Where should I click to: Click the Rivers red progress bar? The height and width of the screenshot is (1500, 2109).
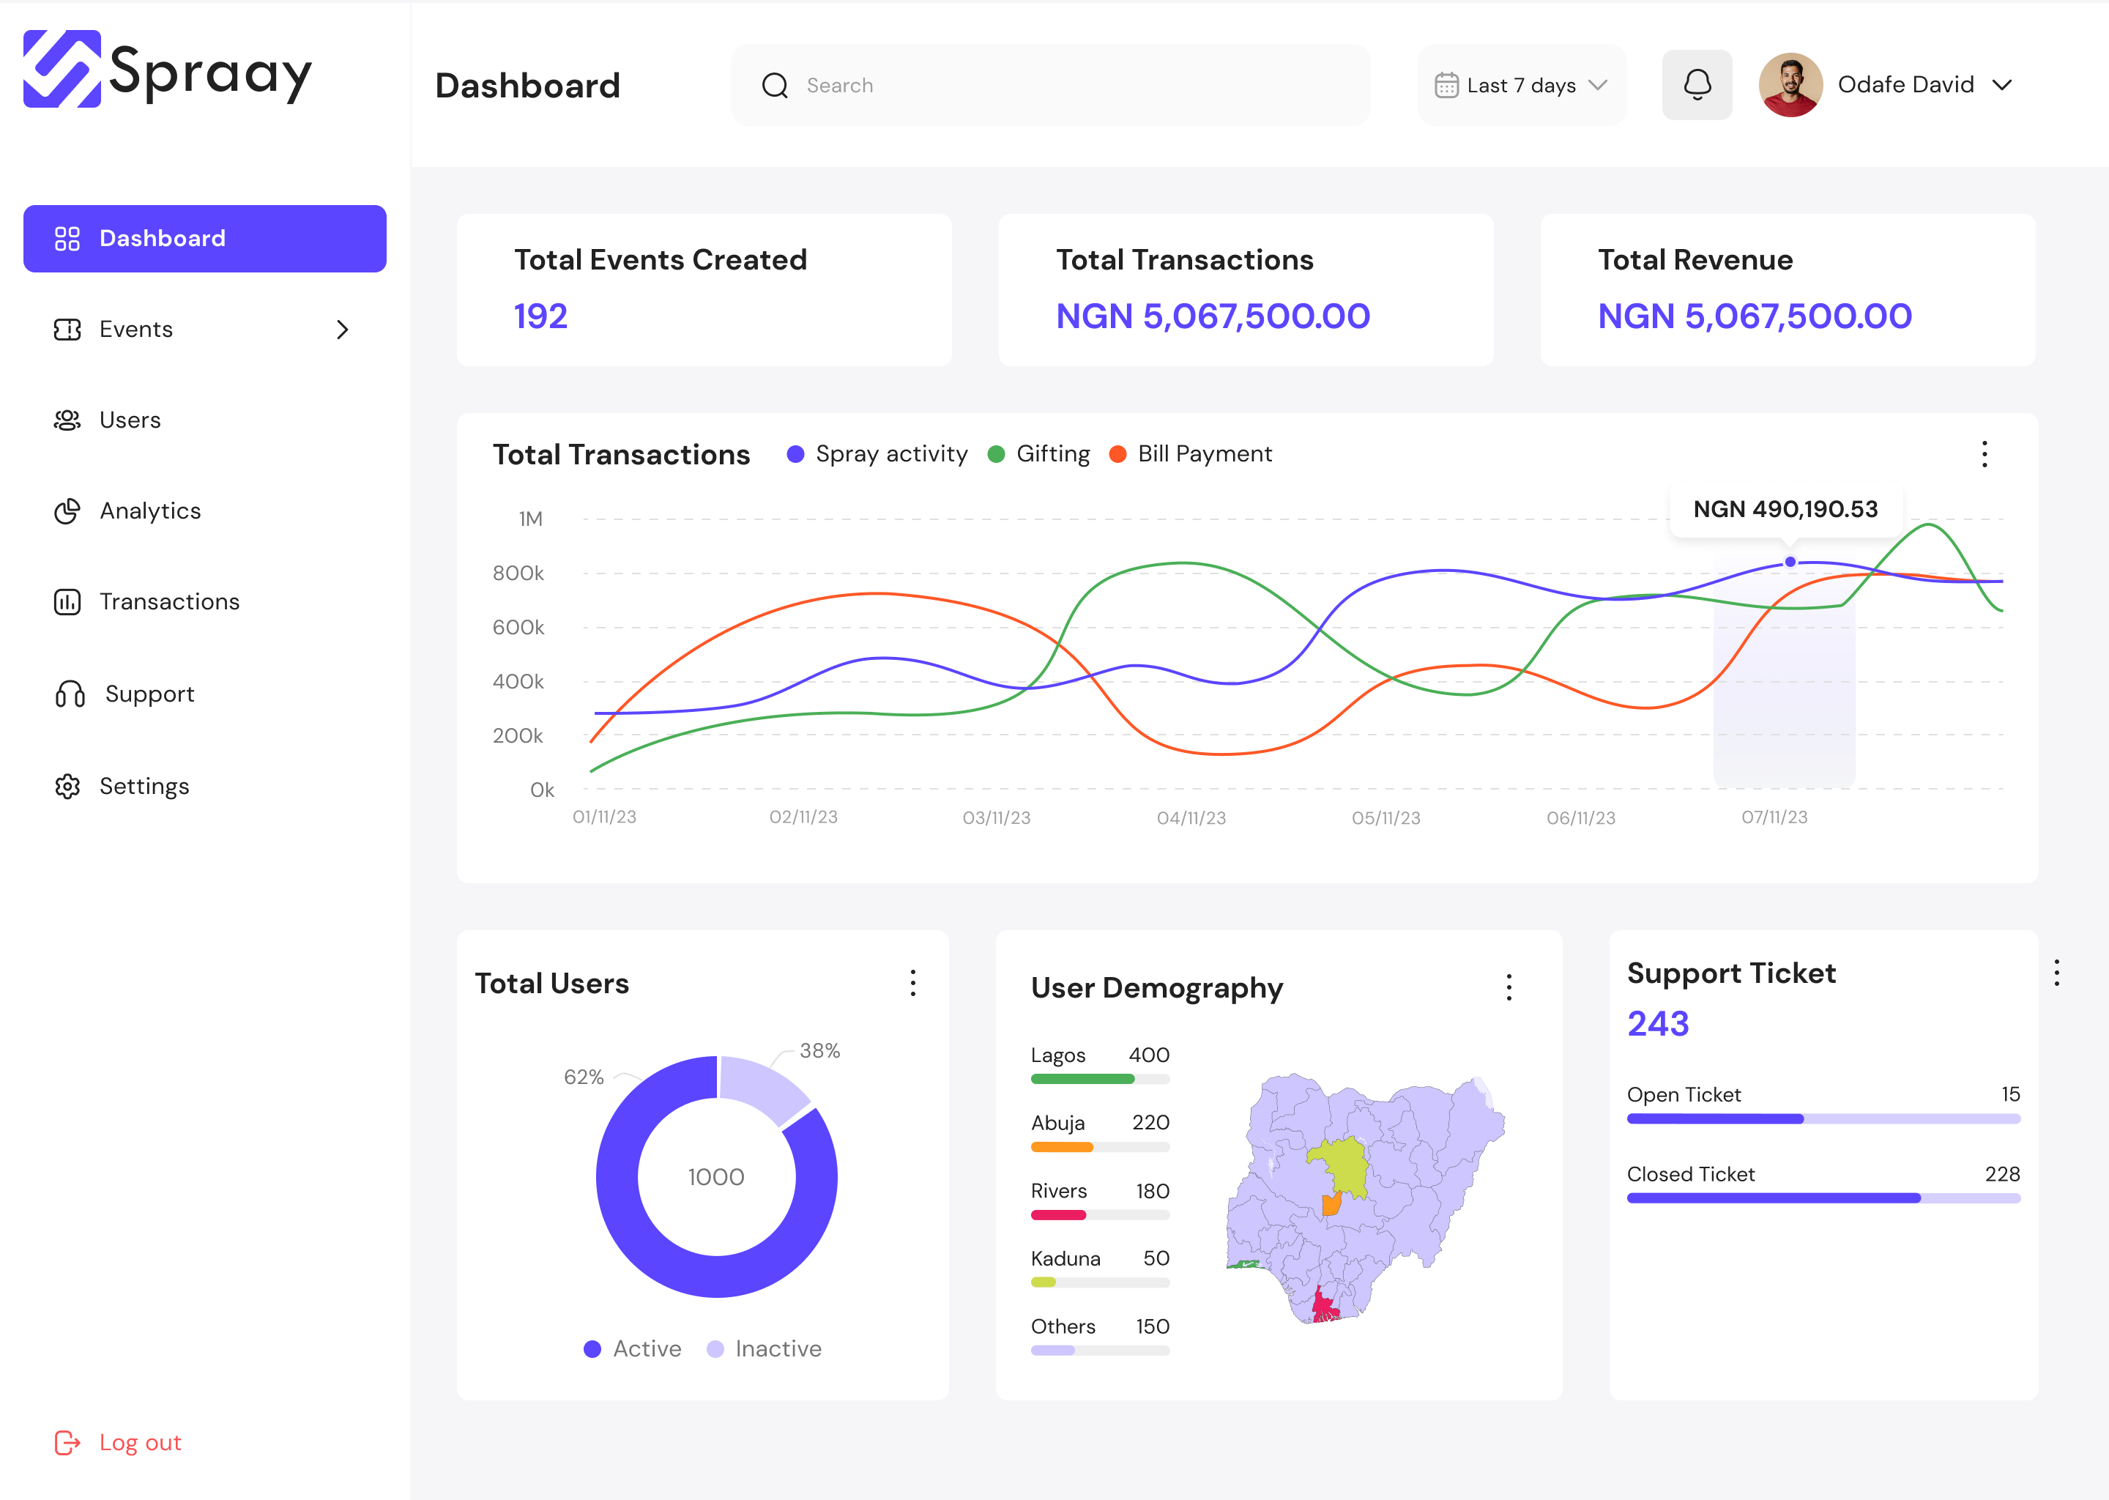coord(1059,1216)
